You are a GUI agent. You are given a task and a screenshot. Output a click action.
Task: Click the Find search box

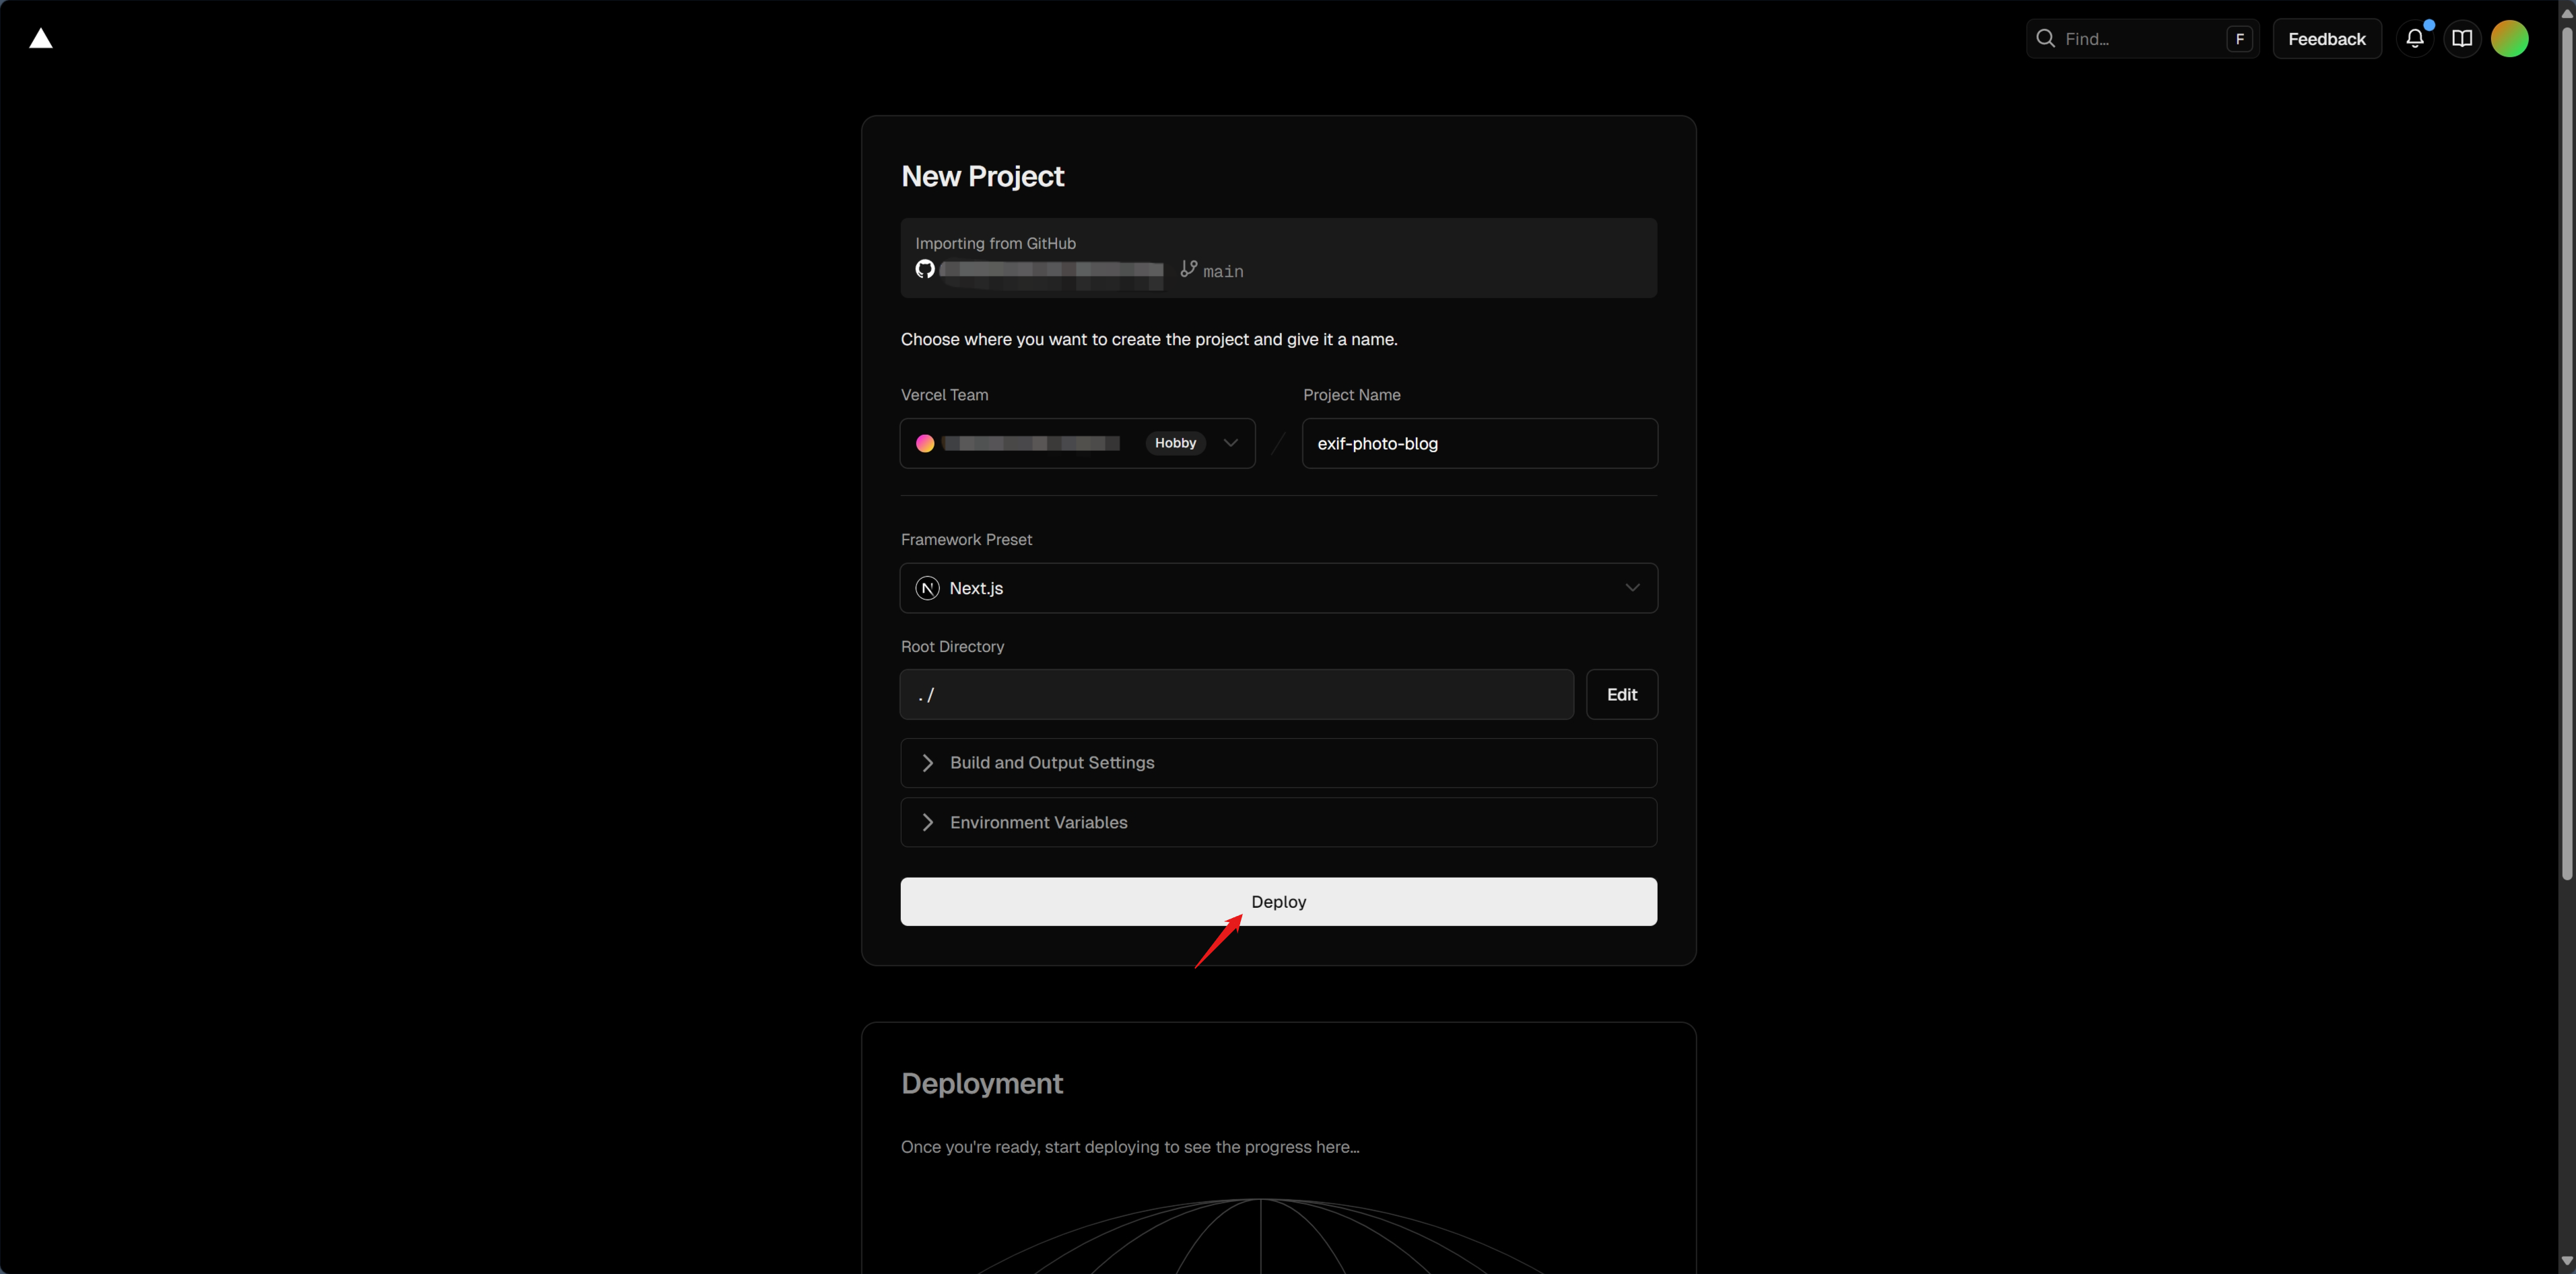coord(2140,39)
